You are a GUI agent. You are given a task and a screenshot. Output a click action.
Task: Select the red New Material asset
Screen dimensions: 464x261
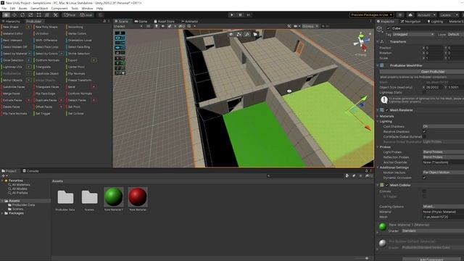click(x=138, y=199)
